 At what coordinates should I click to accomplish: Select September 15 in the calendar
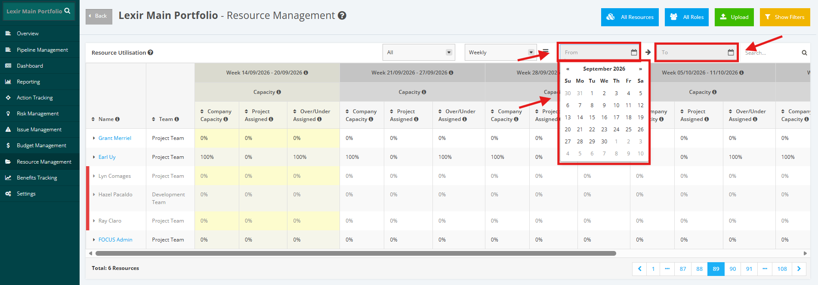coord(592,117)
